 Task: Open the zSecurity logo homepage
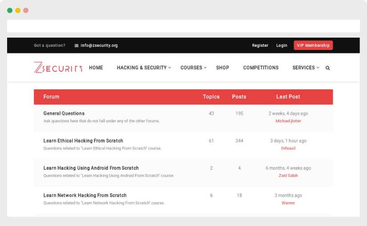pos(58,67)
